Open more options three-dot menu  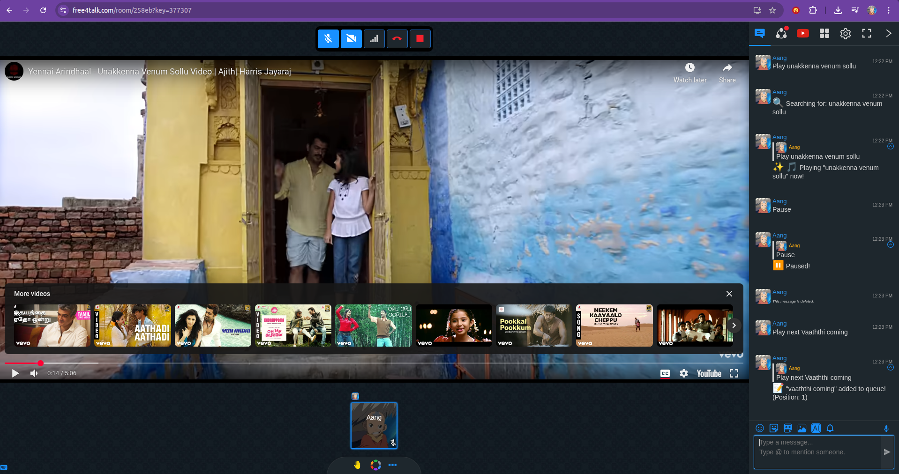(x=393, y=465)
